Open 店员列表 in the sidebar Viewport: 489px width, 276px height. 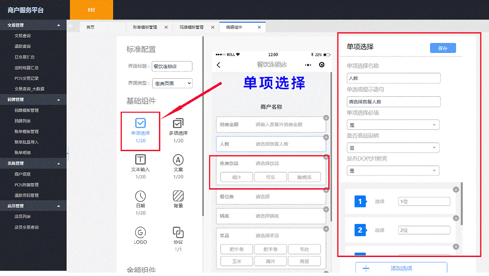click(x=23, y=216)
